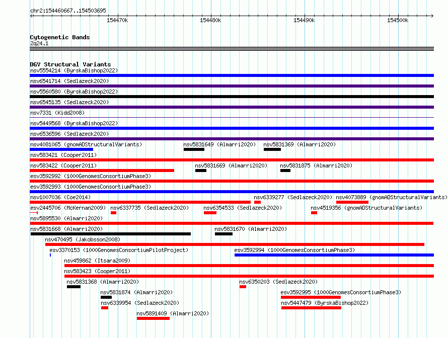Viewport: 448px width, 338px height.
Task: Open esv3592992 (1000GenomesConsortiumPhase3) label
Action: pos(91,176)
